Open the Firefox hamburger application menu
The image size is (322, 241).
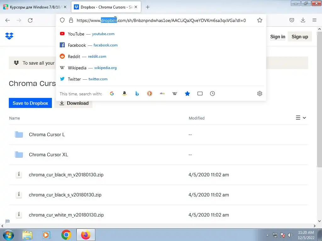(x=314, y=20)
